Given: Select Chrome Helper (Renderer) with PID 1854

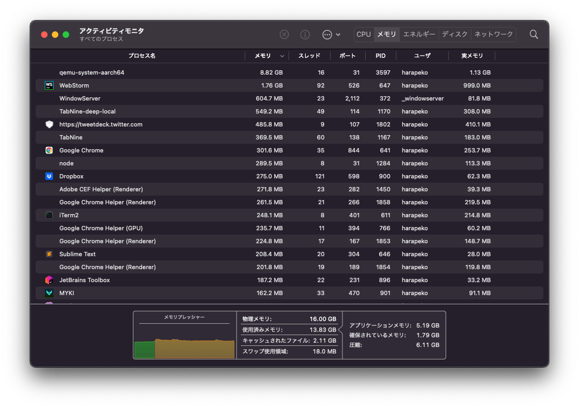Looking at the screenshot, I should (x=107, y=267).
